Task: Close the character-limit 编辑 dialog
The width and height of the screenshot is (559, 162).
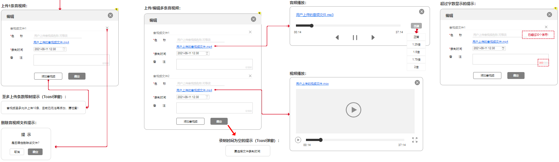Action: [x=549, y=14]
